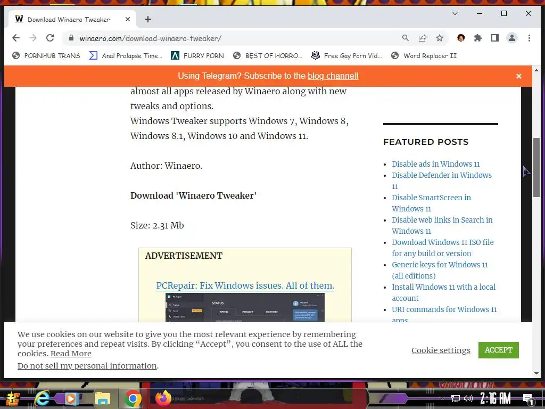Switch to Chrome in the taskbar

(133, 398)
